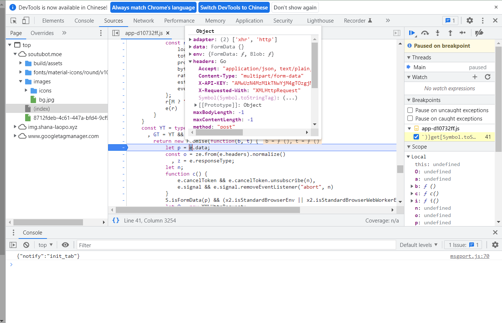Switch to the Network tab
This screenshot has height=323, width=502.
point(143,21)
